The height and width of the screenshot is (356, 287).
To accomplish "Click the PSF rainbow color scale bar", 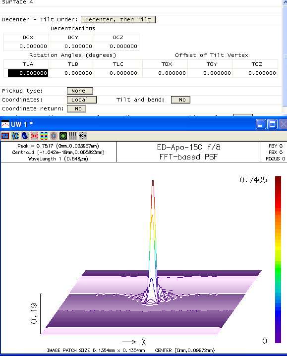I will pyautogui.click(x=278, y=259).
